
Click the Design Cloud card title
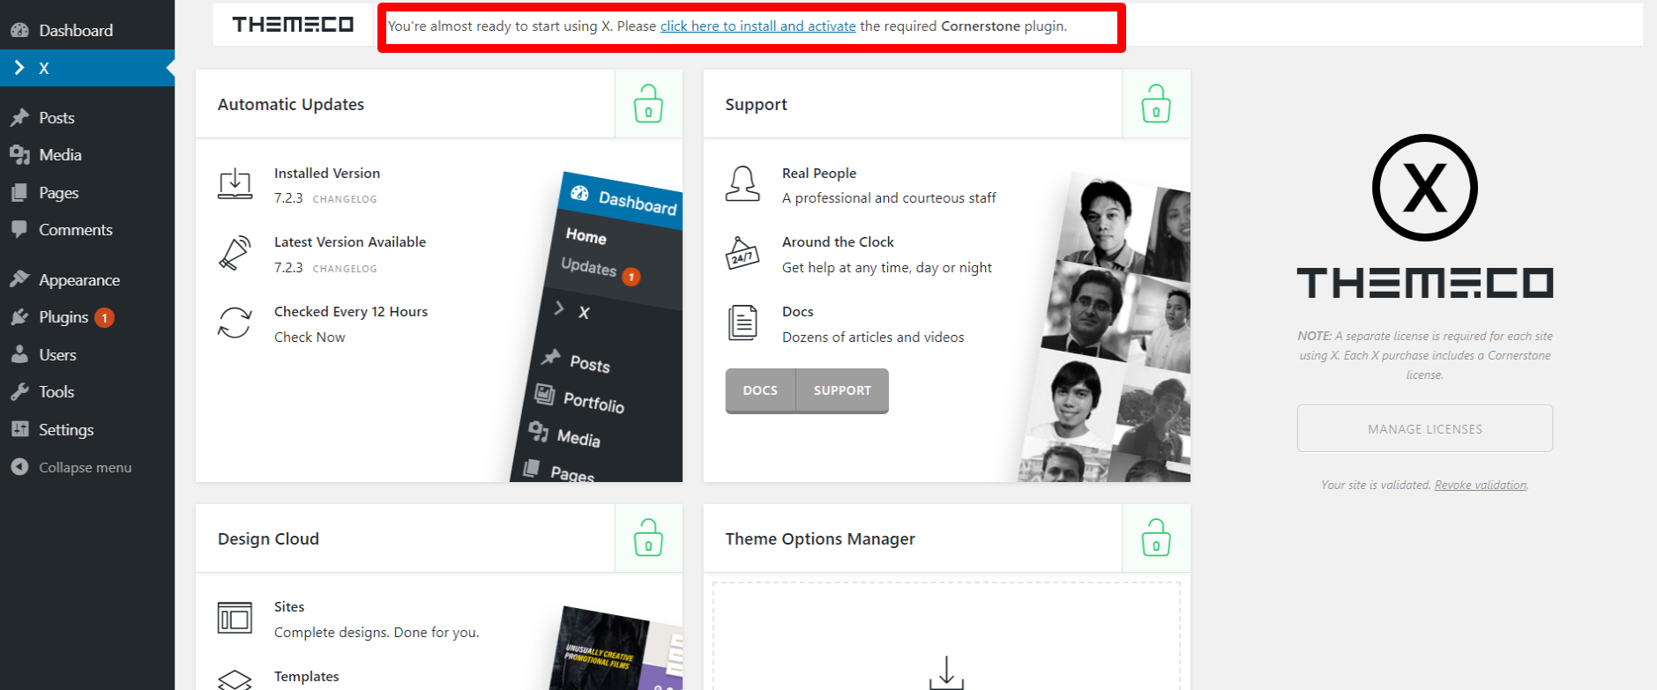pos(268,538)
